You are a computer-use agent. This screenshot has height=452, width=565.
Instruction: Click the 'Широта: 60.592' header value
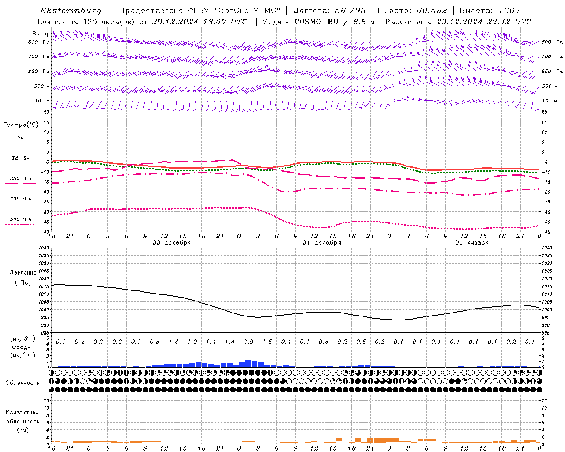point(412,11)
